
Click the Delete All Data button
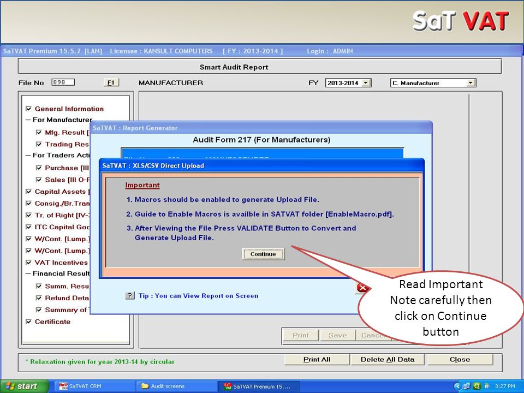(x=388, y=360)
